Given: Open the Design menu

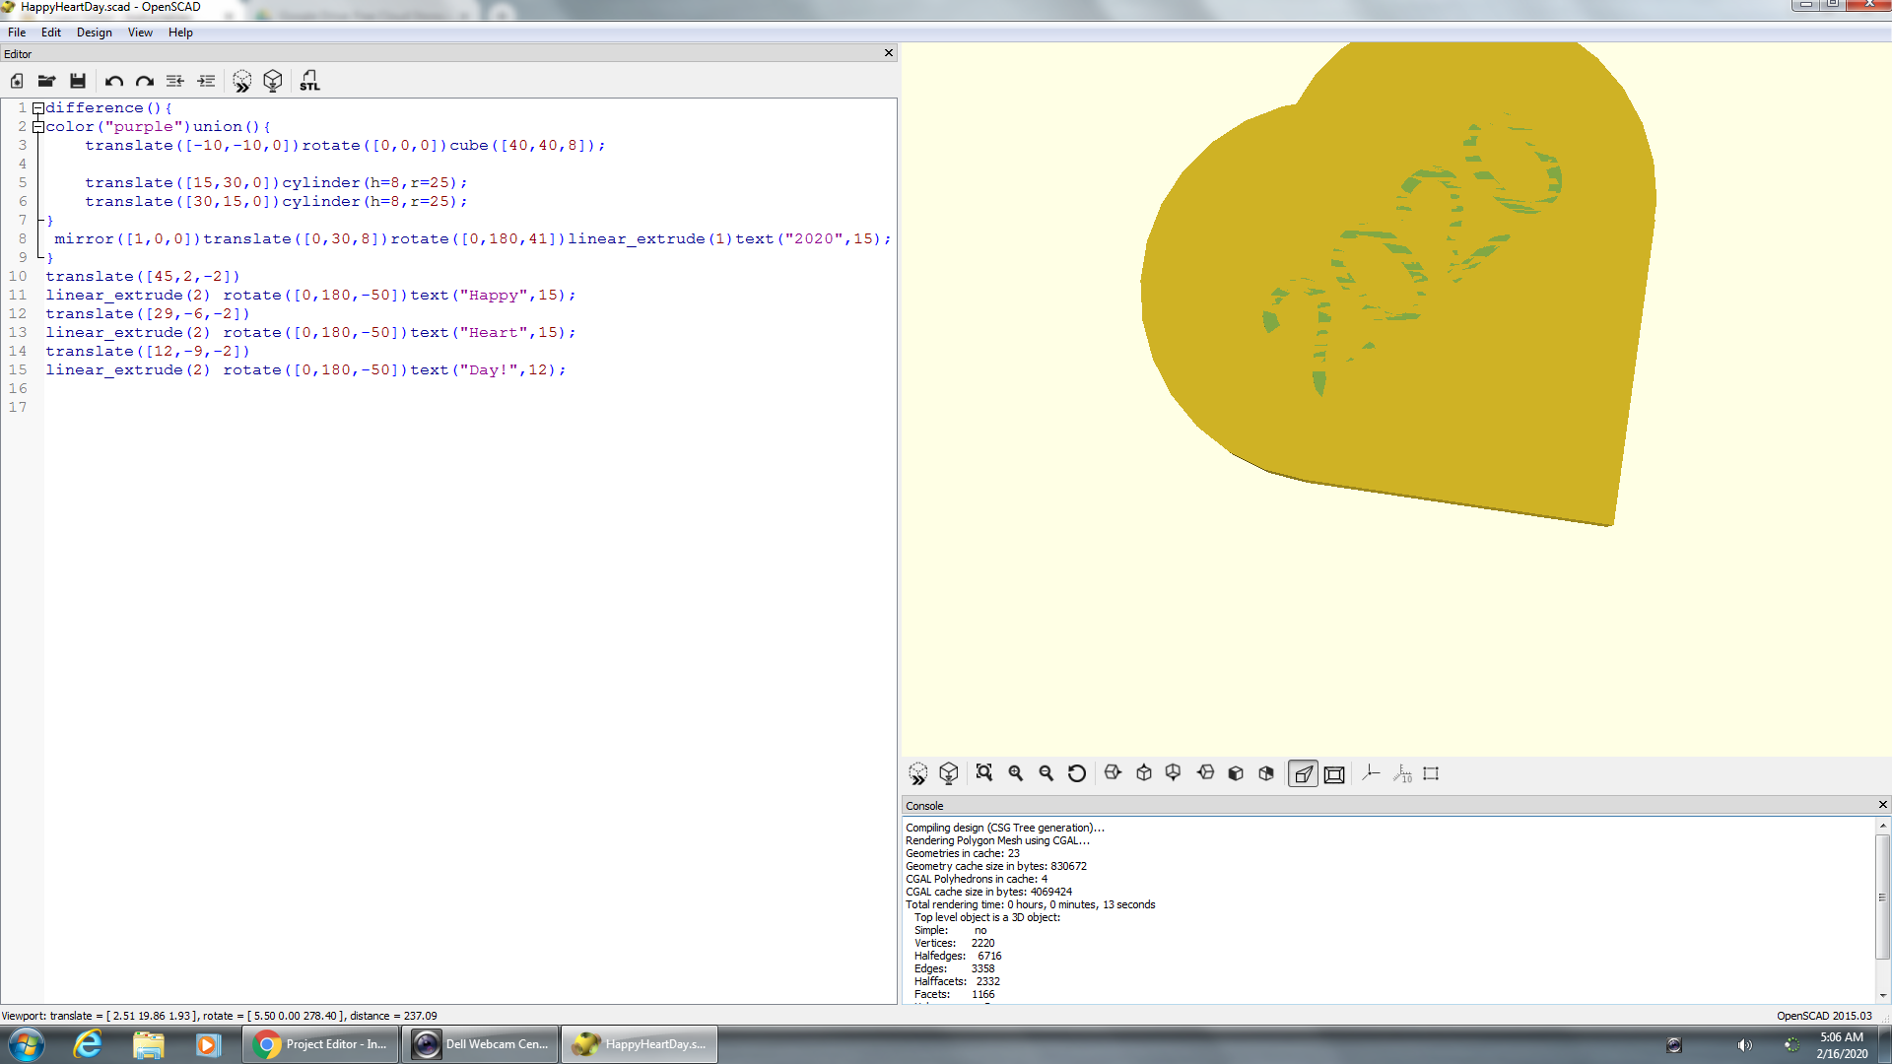Looking at the screenshot, I should tap(95, 33).
